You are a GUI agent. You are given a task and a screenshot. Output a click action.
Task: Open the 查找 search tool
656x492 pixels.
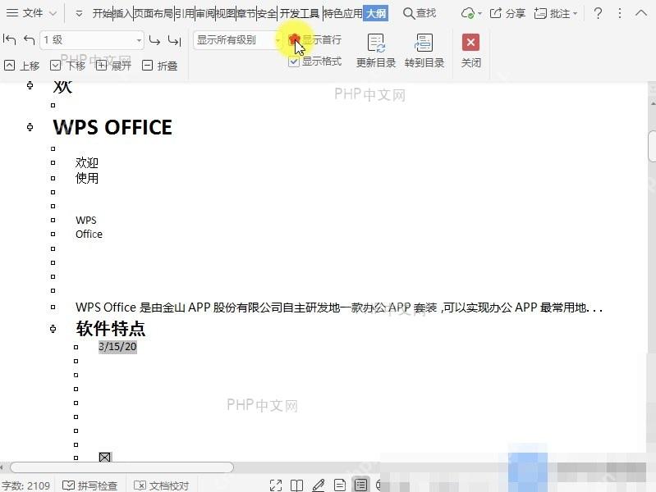(x=420, y=13)
